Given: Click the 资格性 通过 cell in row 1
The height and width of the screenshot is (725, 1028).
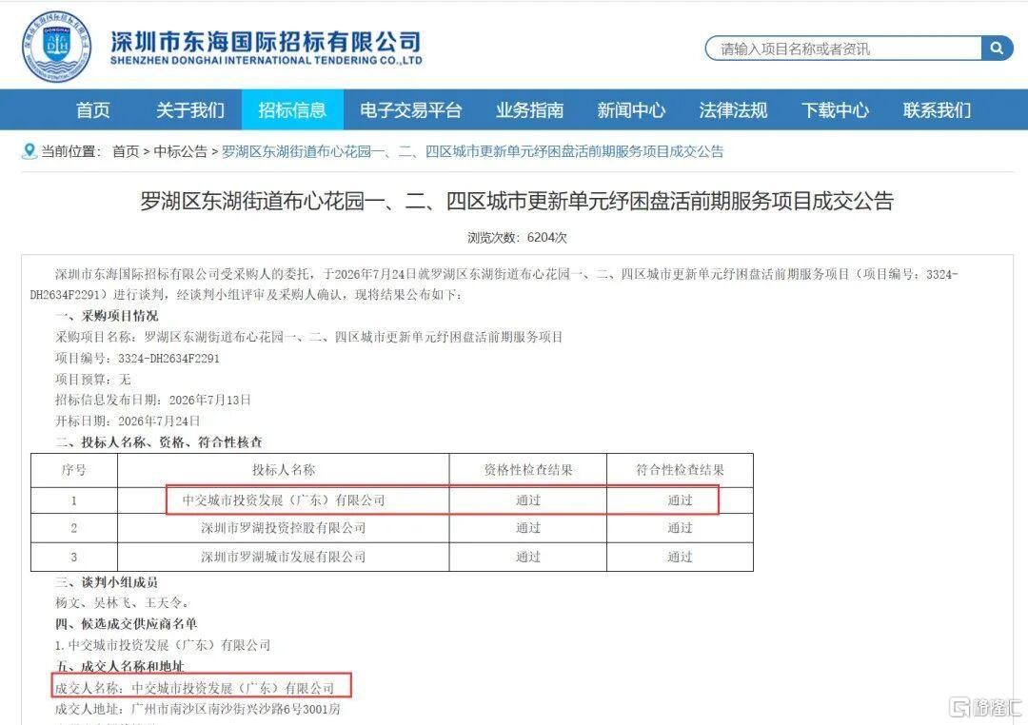Looking at the screenshot, I should 527,500.
